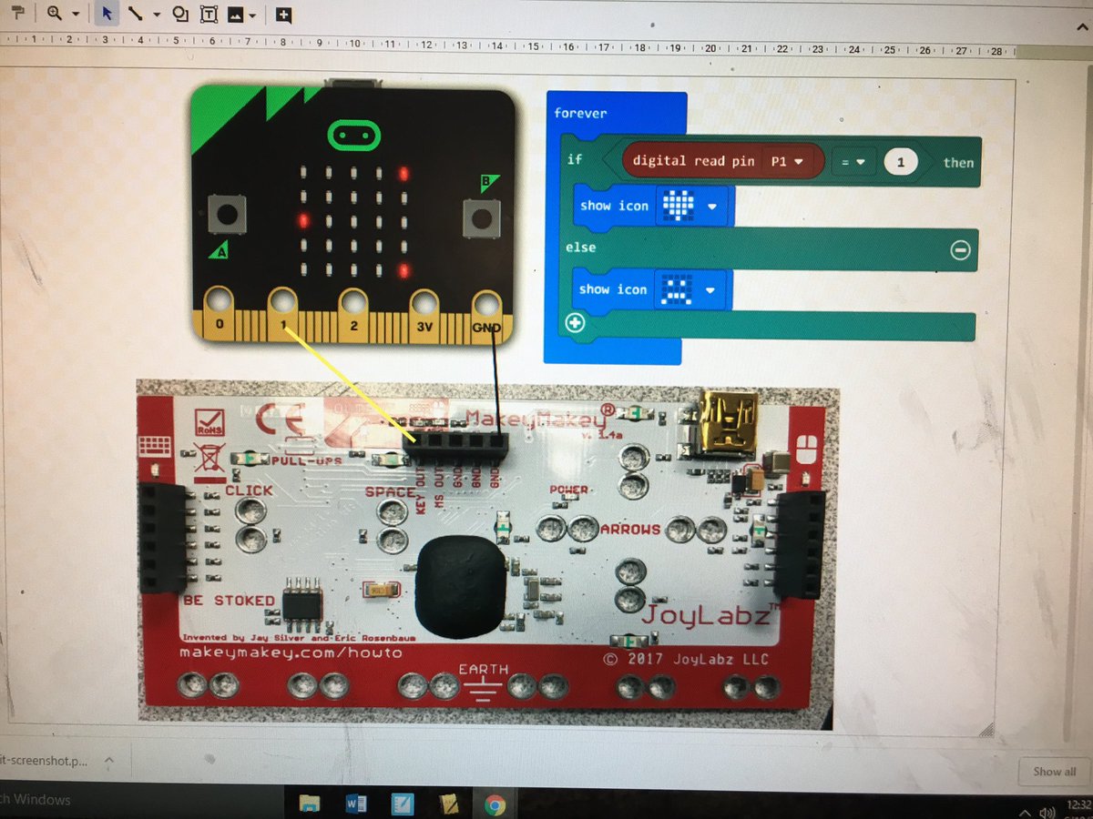Screen dimensions: 1093x819
Task: Open the zoom level dropdown arrow
Action: [x=76, y=15]
